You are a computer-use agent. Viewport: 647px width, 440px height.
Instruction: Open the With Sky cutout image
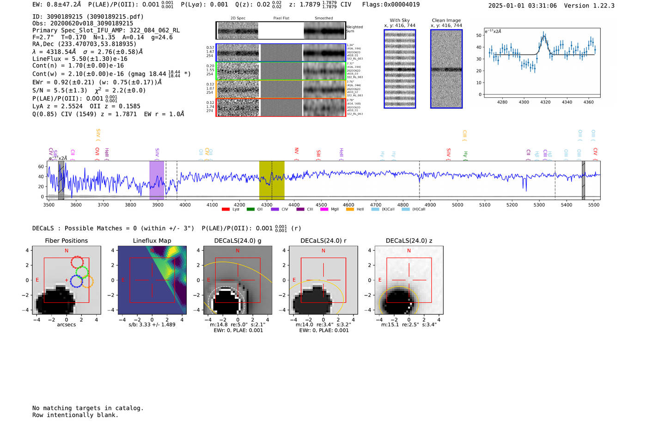(400, 69)
